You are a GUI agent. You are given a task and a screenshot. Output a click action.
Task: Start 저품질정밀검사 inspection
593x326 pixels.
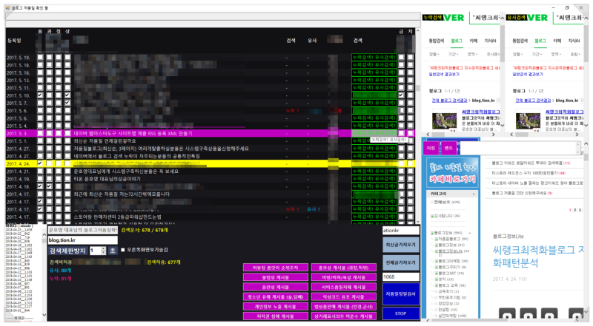point(400,294)
